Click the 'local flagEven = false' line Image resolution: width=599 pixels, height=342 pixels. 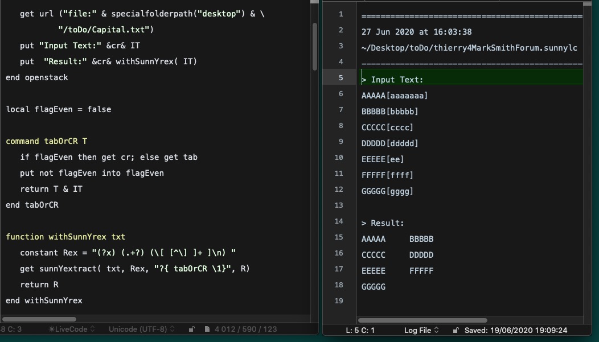click(58, 109)
